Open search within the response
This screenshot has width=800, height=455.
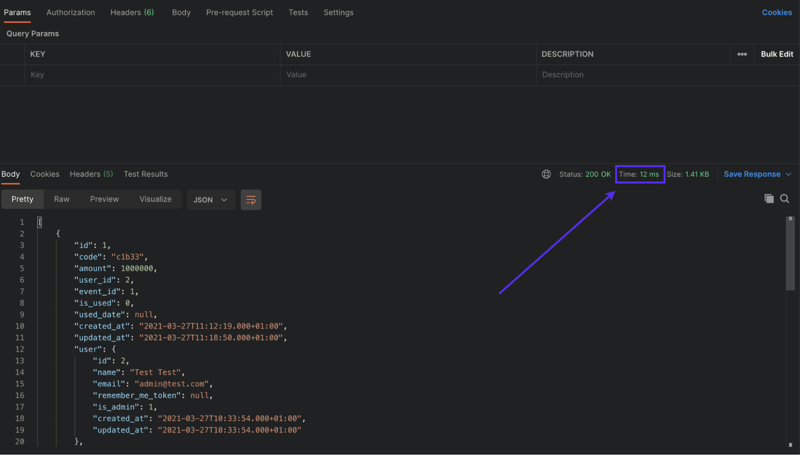click(784, 198)
